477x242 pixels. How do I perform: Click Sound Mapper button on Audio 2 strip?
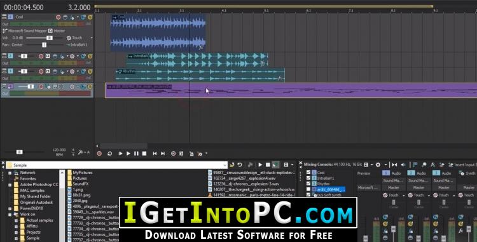coord(418,180)
